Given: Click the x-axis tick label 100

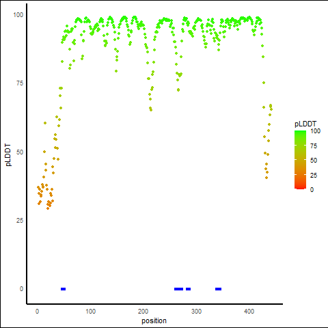Looking at the screenshot, I should (x=90, y=312).
